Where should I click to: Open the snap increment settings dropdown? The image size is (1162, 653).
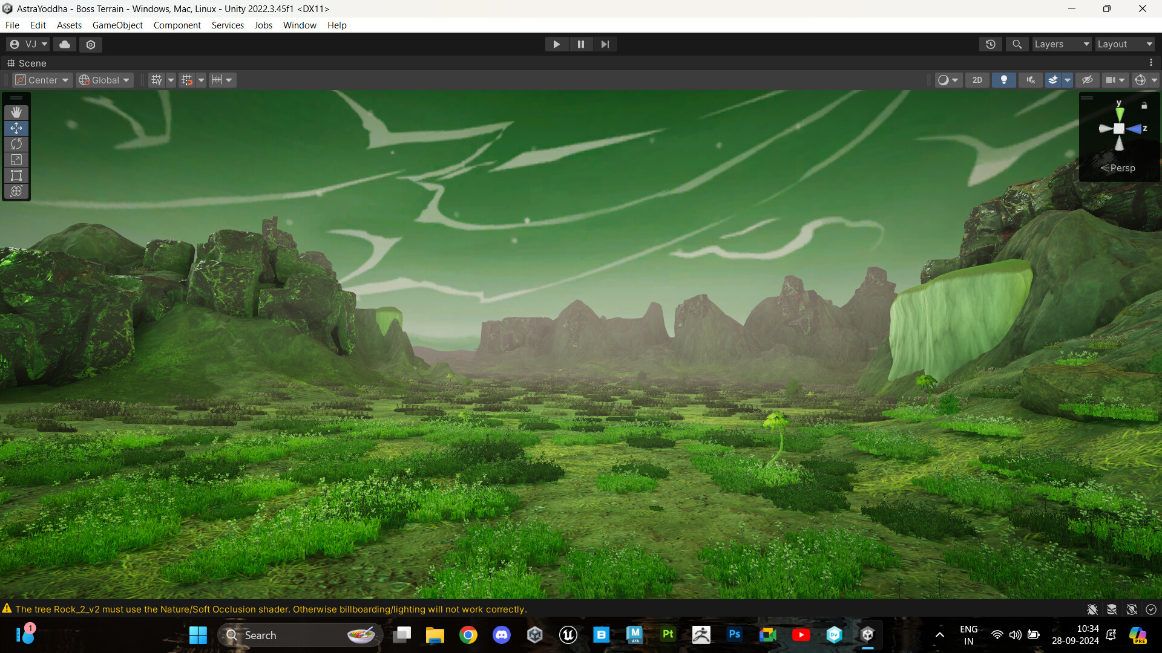222,80
